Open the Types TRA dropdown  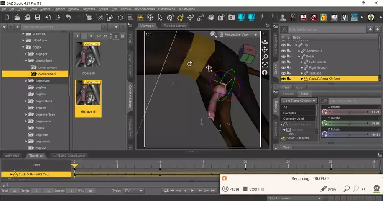pos(133,191)
